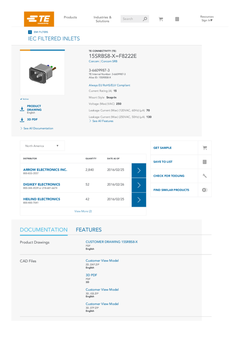Open the 3D PDF link under image
This screenshot has width=240, height=339.
[32, 119]
